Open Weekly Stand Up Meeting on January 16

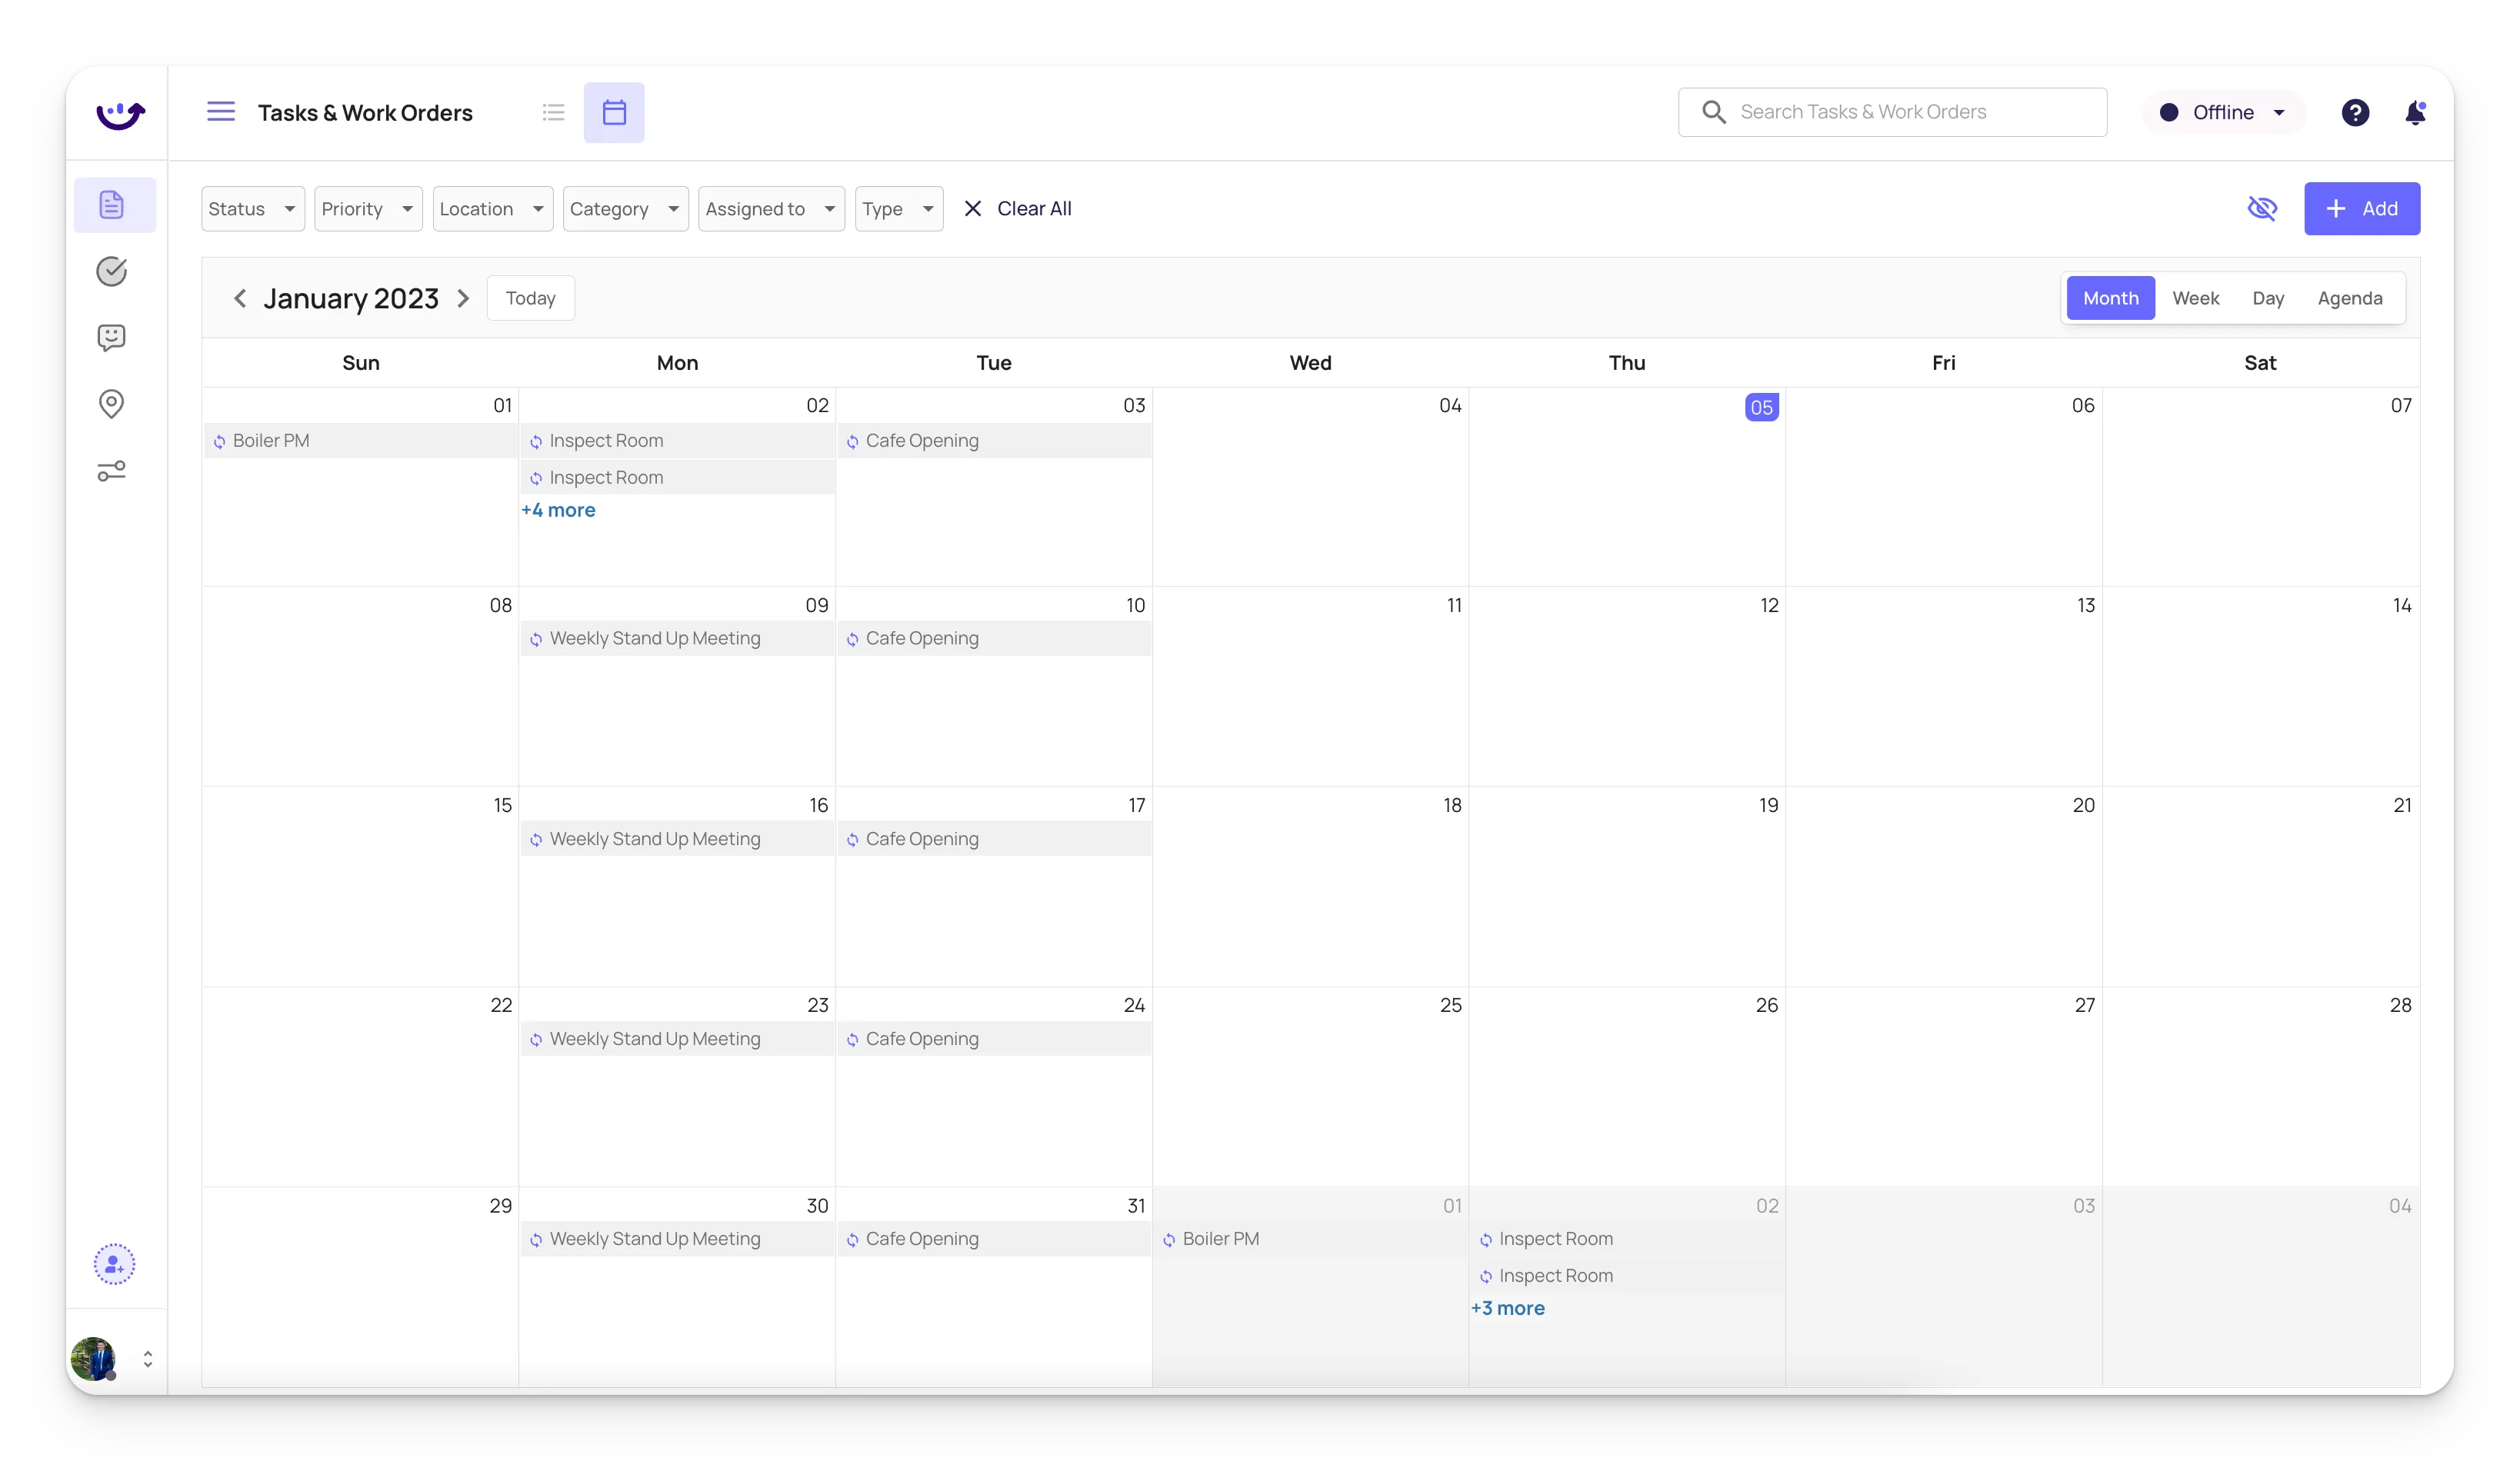(677, 840)
